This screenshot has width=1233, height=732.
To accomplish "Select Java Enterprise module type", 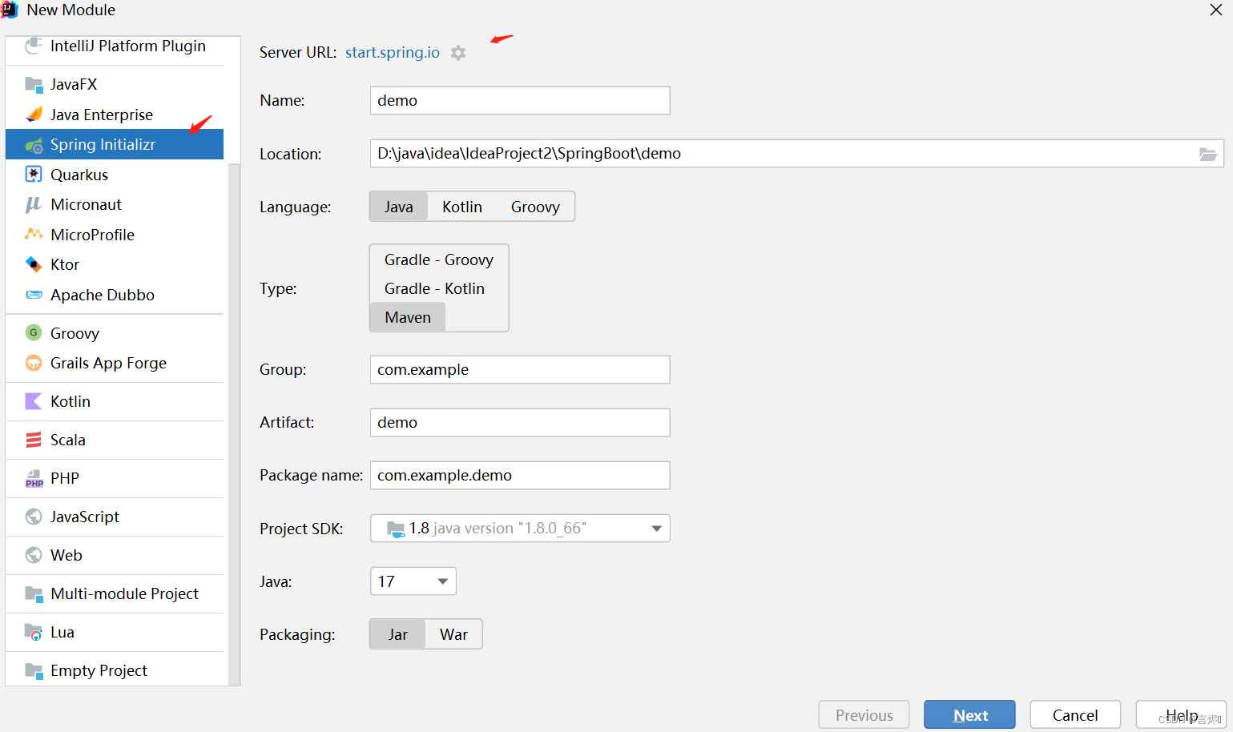I will pos(115,115).
